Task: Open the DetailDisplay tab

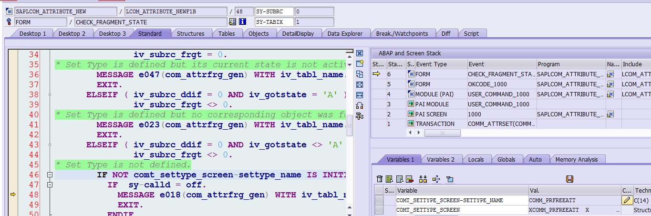Action: click(x=298, y=33)
